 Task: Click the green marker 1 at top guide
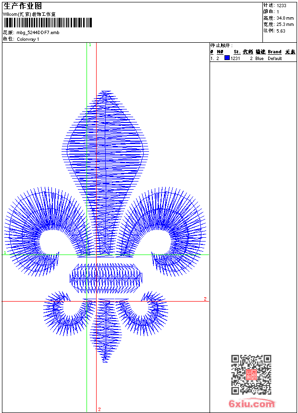pos(90,45)
